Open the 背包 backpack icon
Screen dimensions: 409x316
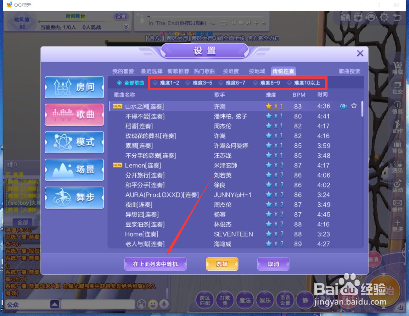coord(397,147)
